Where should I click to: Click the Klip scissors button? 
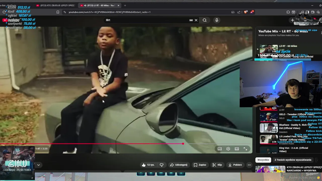[217, 165]
